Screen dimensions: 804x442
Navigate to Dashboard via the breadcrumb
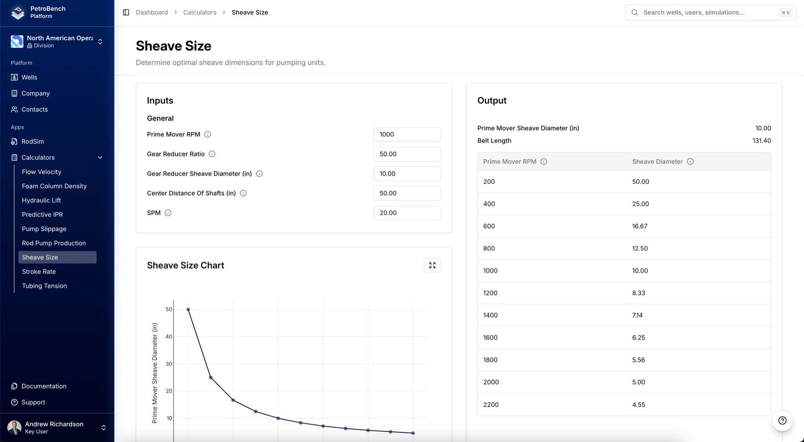pyautogui.click(x=152, y=12)
